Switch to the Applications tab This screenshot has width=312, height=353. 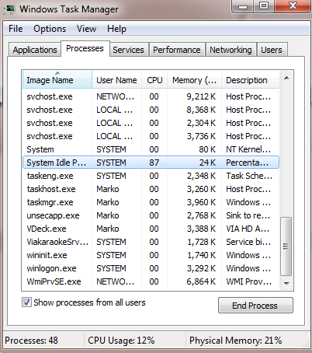[x=35, y=50]
